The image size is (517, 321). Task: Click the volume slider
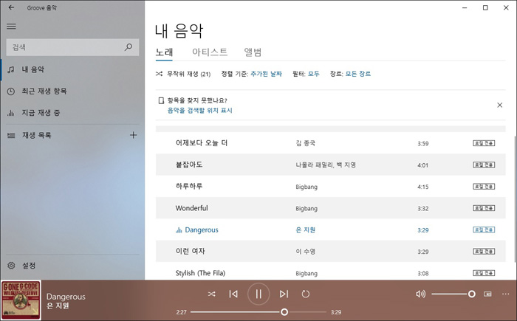pos(453,294)
